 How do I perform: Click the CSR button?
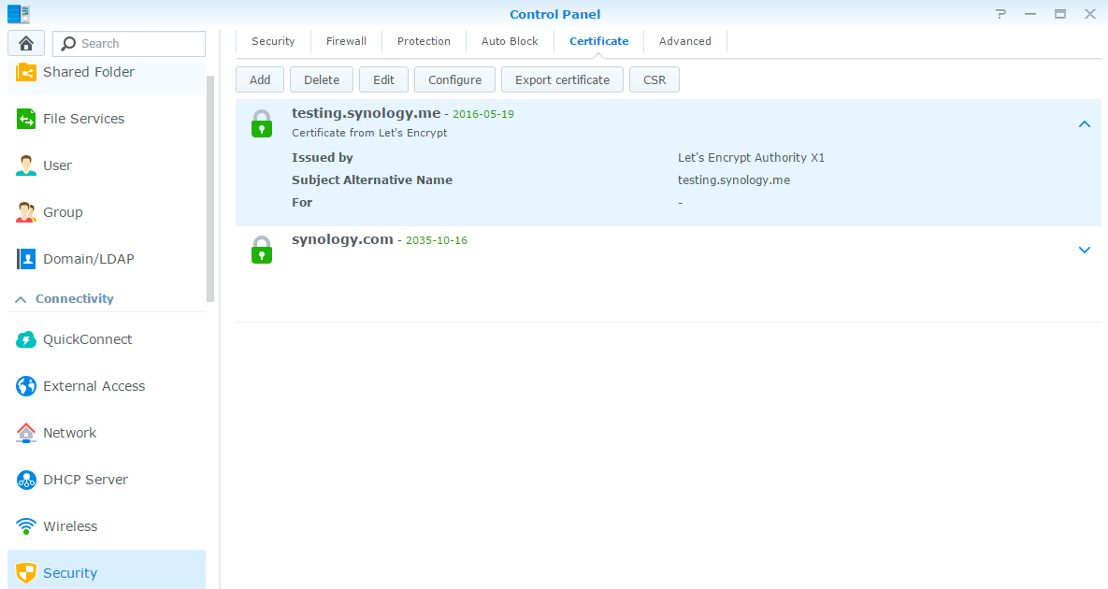click(655, 79)
